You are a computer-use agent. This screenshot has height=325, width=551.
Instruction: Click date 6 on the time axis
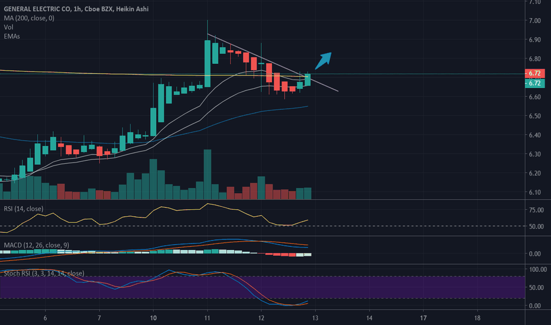tap(46, 318)
